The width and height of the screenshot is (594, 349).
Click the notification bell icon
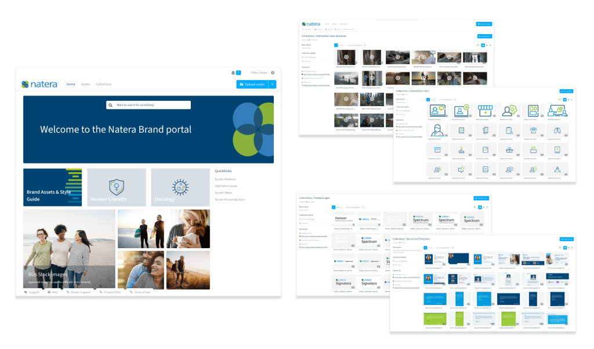click(x=233, y=72)
